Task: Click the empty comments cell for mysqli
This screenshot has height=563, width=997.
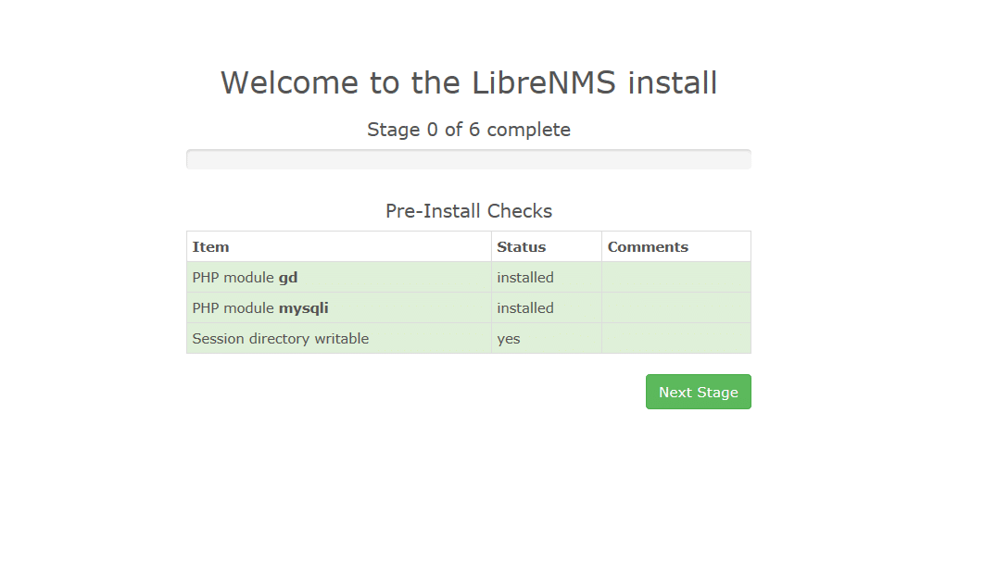Action: click(x=676, y=307)
